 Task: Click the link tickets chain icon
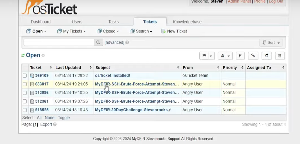[x=253, y=56]
